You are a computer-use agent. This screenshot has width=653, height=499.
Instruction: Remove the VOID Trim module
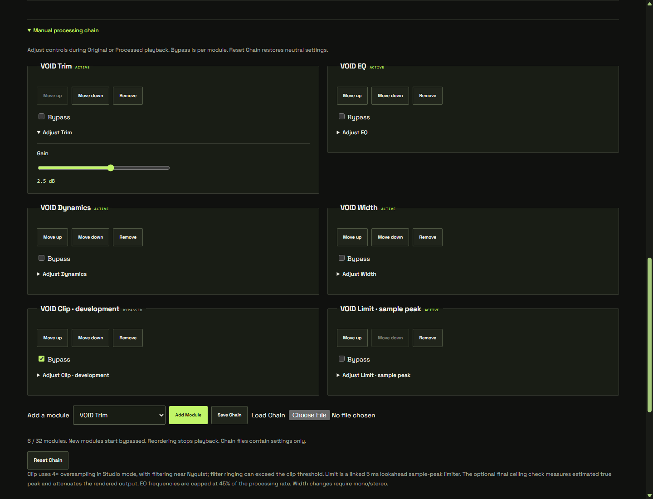point(128,96)
